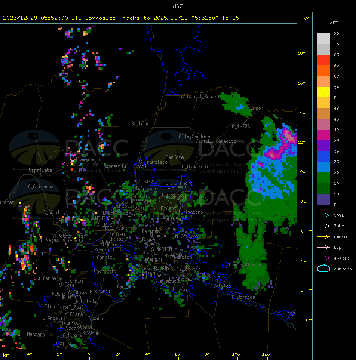The height and width of the screenshot is (360, 356).
Task: Select the light gray top legend swatch
Action: point(323,39)
